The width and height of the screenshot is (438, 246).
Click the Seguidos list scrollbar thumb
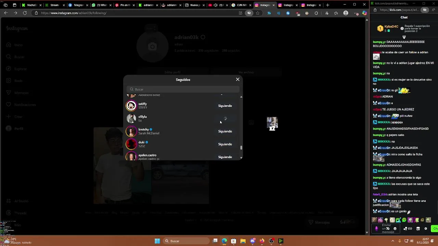click(241, 148)
